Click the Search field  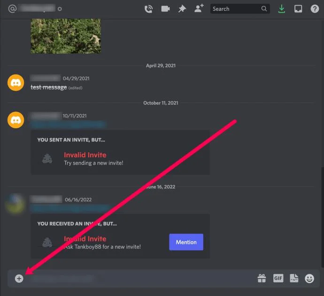point(240,8)
